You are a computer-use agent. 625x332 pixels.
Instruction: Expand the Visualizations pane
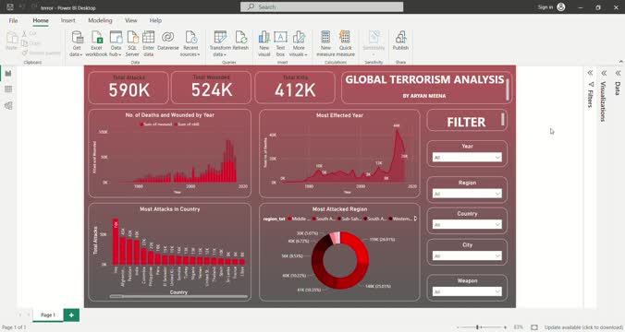[604, 73]
